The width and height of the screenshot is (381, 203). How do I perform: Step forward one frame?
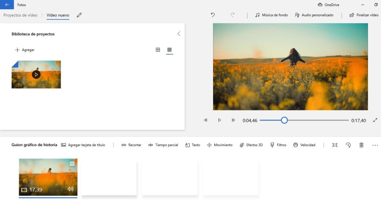pyautogui.click(x=233, y=120)
